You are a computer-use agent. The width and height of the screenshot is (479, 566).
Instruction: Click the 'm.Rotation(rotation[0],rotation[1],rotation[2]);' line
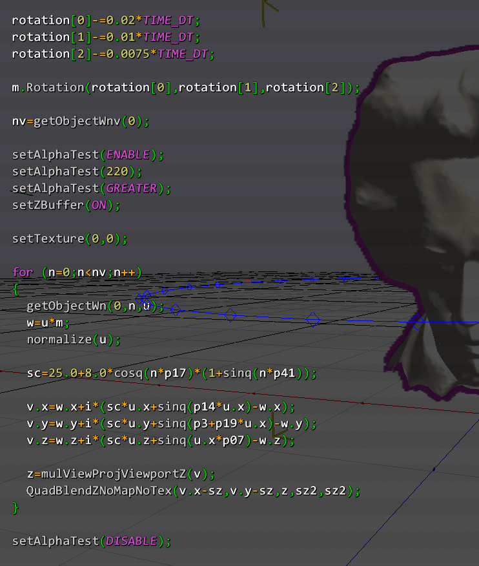[x=186, y=88]
